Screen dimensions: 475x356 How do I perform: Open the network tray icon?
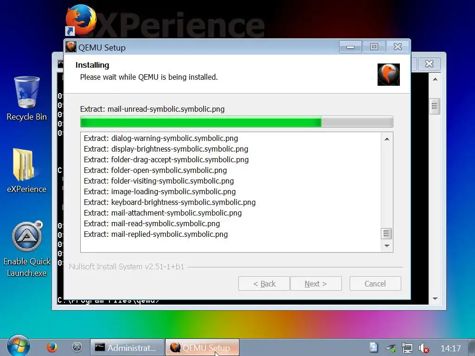407,348
